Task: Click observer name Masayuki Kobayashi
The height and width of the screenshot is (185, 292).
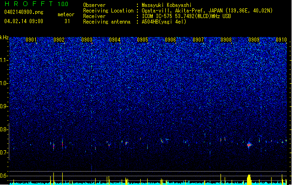Action: (167, 5)
